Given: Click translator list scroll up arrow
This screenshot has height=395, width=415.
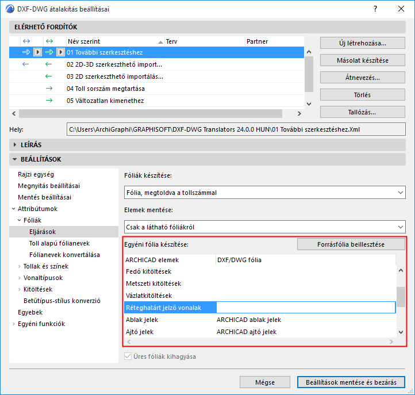Looking at the screenshot, I should point(309,52).
